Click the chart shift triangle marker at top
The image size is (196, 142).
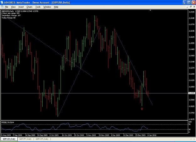[151, 10]
